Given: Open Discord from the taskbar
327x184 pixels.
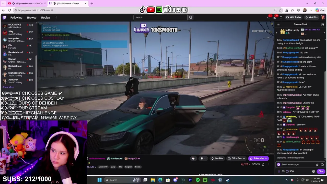Looking at the screenshot, I should click(175, 180).
